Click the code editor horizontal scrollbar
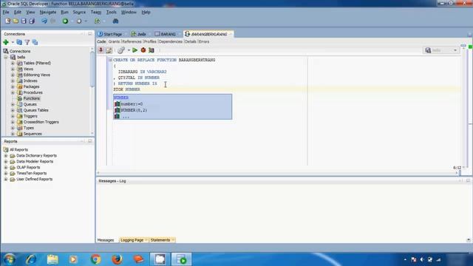This screenshot has height=266, width=473. (278, 173)
